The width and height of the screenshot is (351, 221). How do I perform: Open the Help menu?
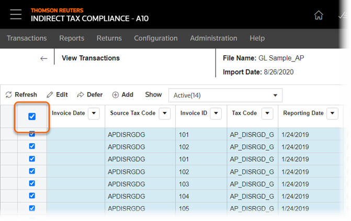tap(257, 38)
